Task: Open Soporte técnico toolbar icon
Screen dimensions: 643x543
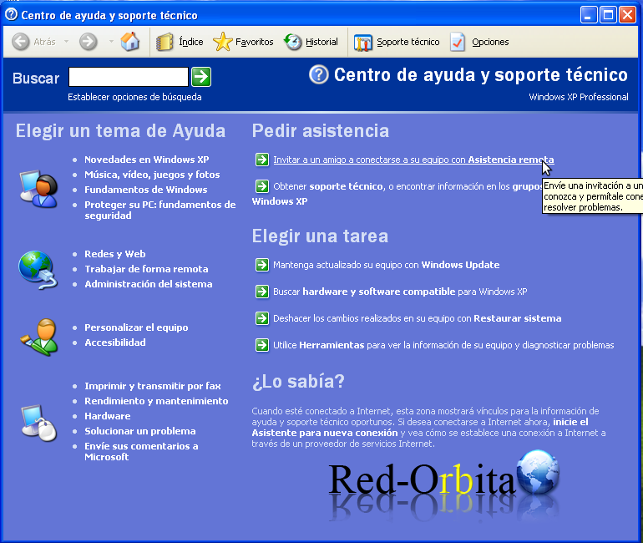Action: [x=363, y=43]
